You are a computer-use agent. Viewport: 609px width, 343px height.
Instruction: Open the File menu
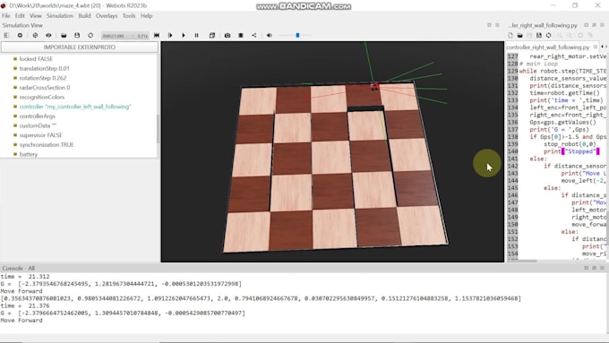(6, 16)
